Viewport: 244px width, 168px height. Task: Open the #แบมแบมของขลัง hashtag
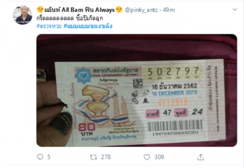coord(88,26)
